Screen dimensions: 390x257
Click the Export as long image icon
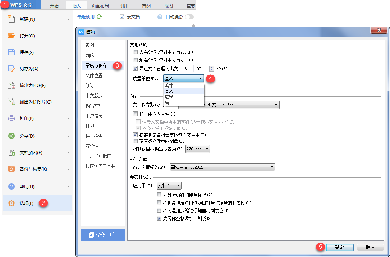12,102
